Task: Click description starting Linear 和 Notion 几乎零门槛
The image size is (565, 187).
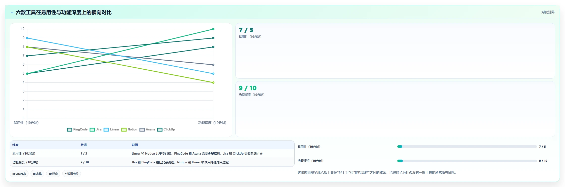Action: pyautogui.click(x=197, y=154)
